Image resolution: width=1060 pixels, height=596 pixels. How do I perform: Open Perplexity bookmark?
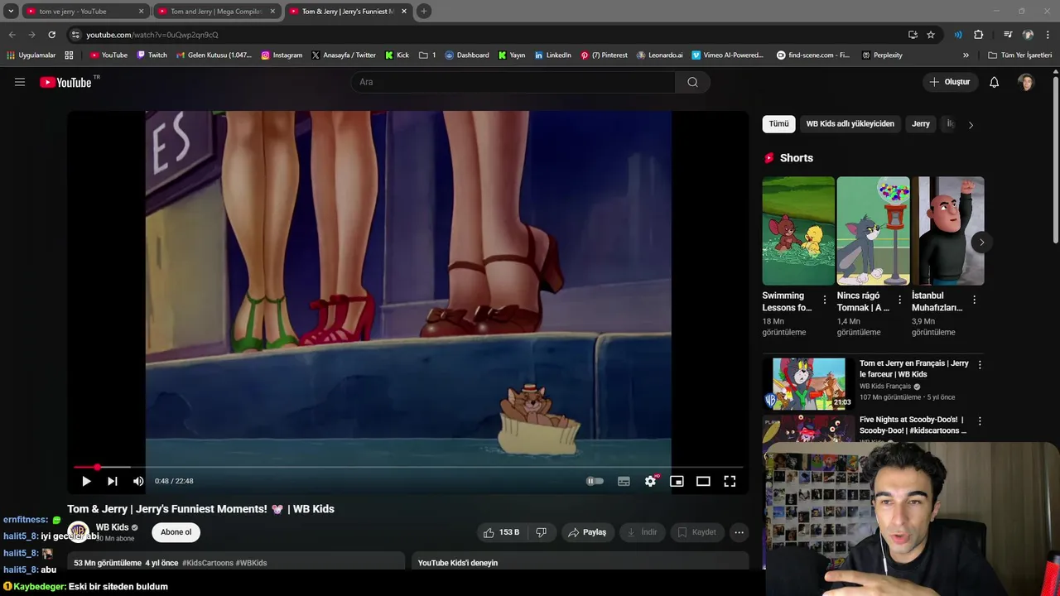(882, 55)
